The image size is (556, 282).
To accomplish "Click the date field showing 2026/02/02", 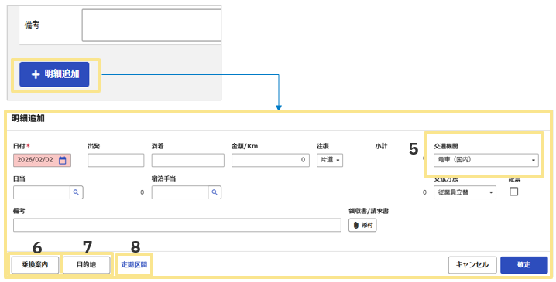I will point(42,160).
